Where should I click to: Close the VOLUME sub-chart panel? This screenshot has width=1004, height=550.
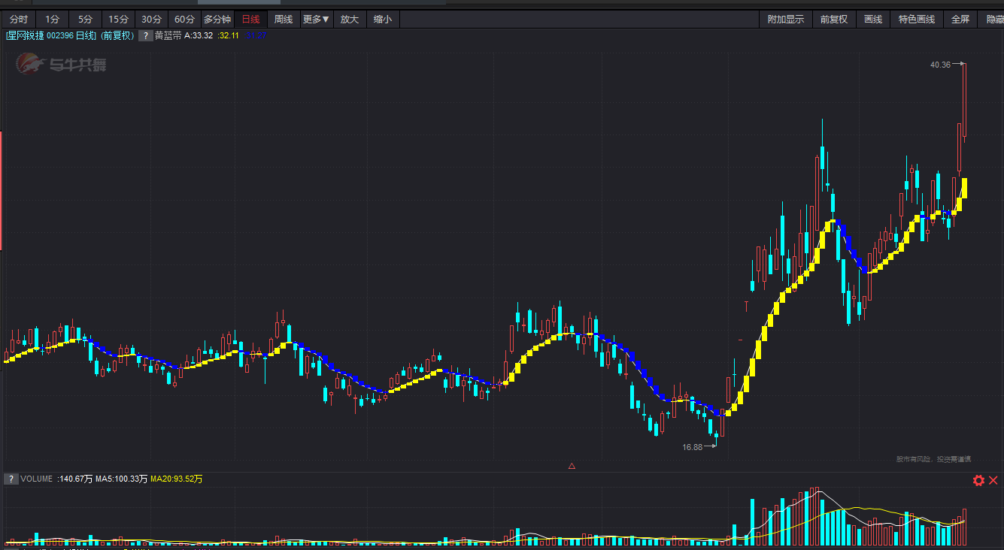[x=993, y=480]
